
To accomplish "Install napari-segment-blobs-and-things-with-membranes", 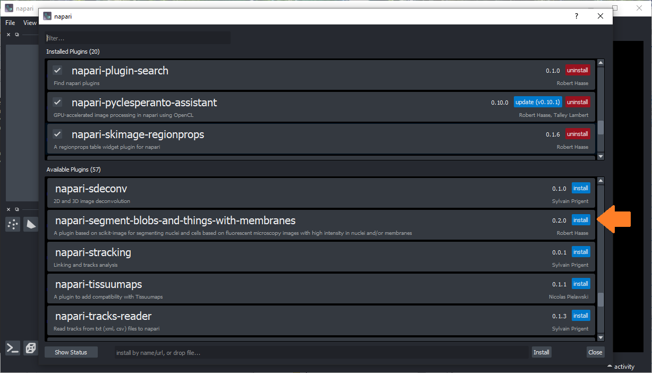I will [581, 220].
